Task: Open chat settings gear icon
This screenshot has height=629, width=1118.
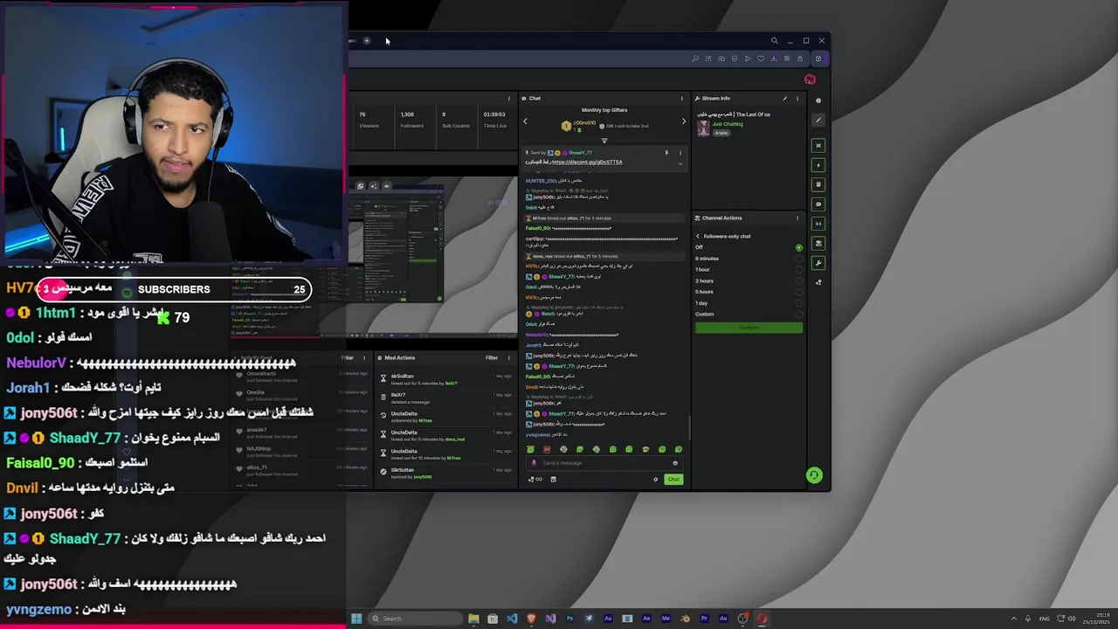Action: coord(656,479)
